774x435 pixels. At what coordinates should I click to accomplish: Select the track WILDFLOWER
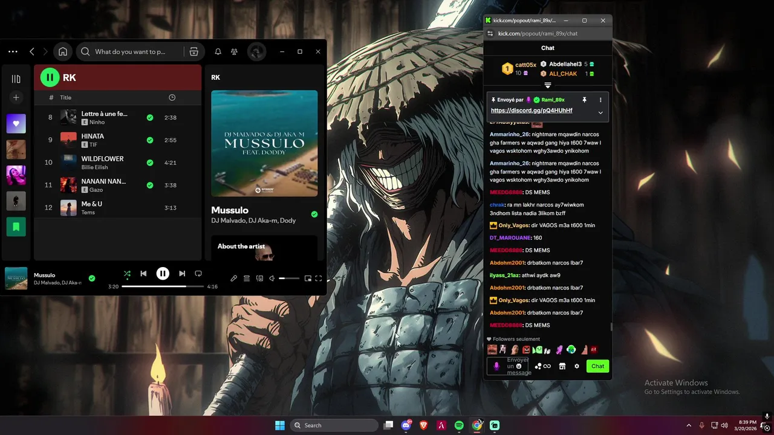coord(117,163)
